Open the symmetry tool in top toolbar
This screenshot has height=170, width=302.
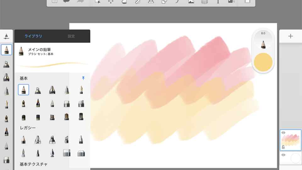(151, 2)
